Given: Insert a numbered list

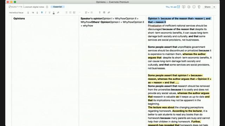Looking at the screenshot, I should tap(70, 13).
